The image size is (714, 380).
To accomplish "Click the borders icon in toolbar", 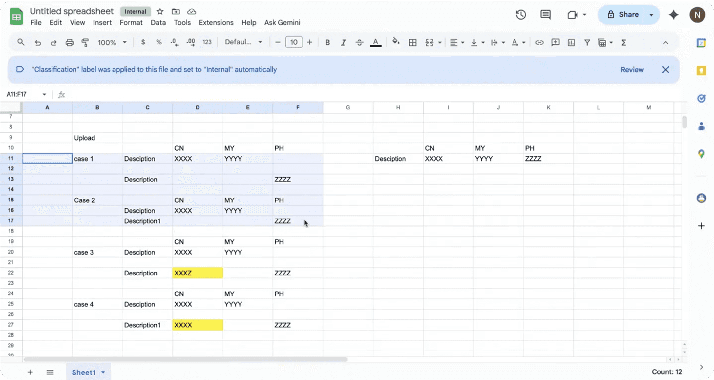I will click(x=413, y=42).
